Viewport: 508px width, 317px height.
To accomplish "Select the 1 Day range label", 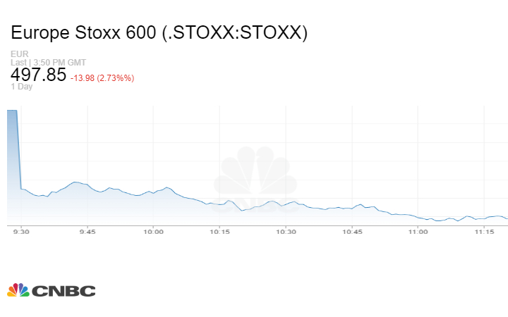I will (21, 87).
